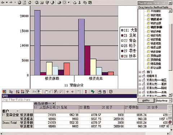Click the purple 111 legend swatch
Screen dimensions: 173x135
[x=122, y=30]
